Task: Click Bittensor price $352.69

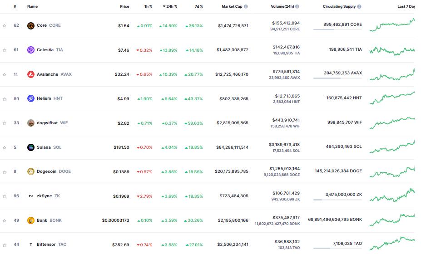Action: pos(120,245)
